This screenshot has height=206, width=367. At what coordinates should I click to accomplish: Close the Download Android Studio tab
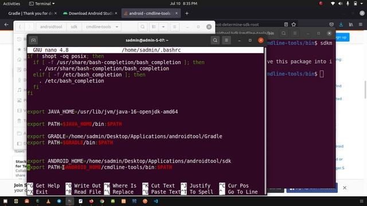[x=116, y=13]
